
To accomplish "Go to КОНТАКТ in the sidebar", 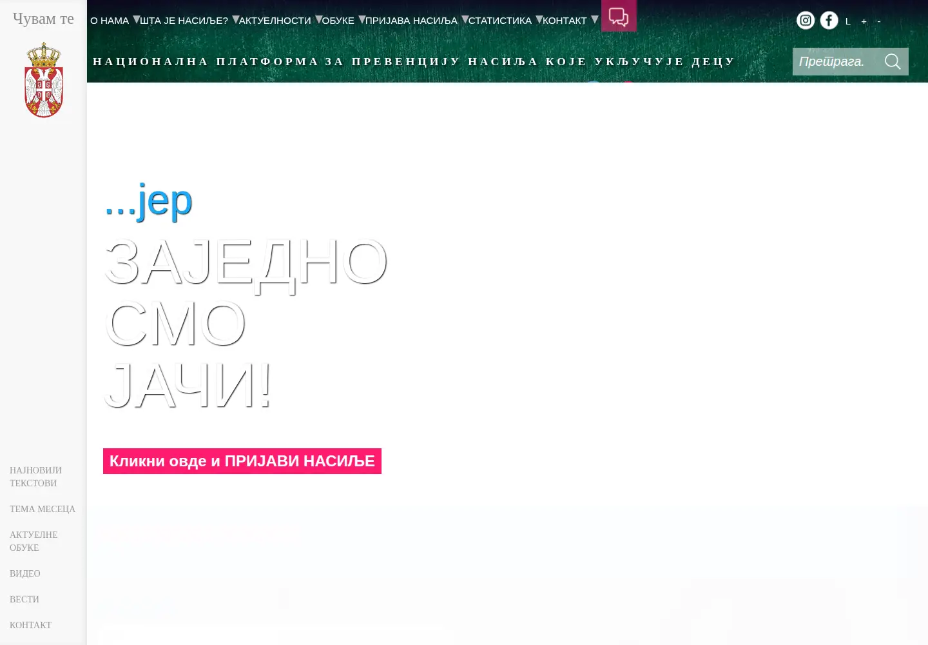I will click(30, 625).
